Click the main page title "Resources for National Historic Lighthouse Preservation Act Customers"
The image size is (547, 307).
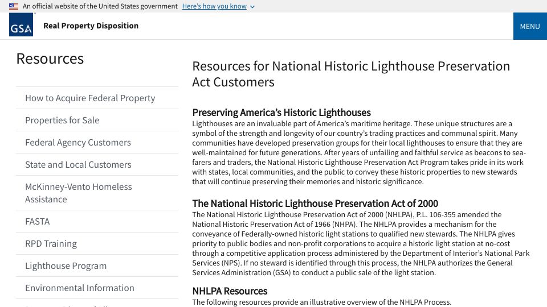coord(351,74)
